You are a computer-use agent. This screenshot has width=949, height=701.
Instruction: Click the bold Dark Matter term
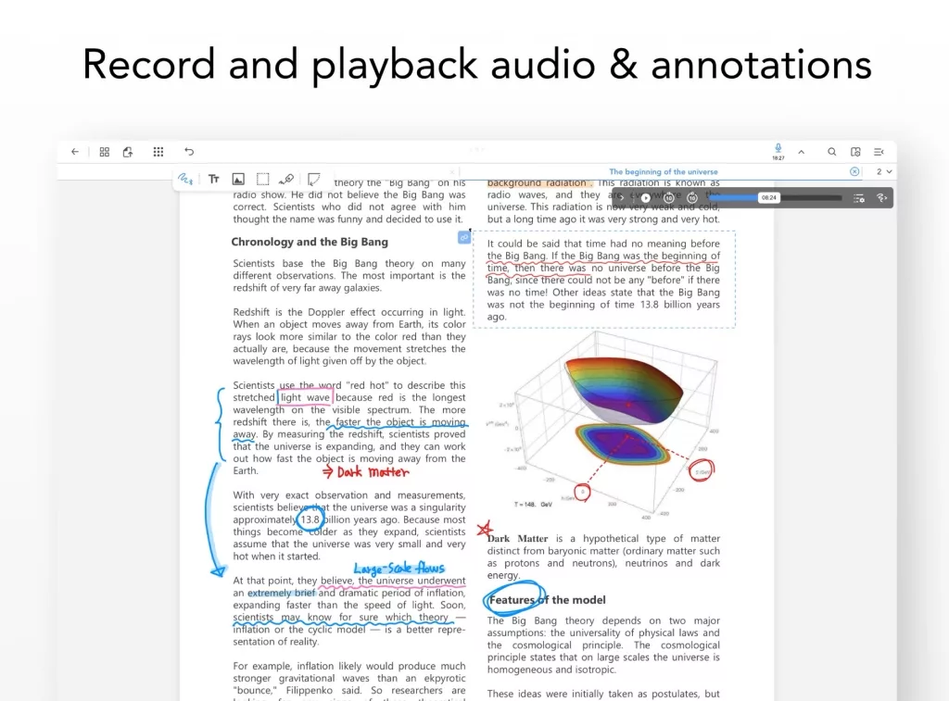click(517, 538)
